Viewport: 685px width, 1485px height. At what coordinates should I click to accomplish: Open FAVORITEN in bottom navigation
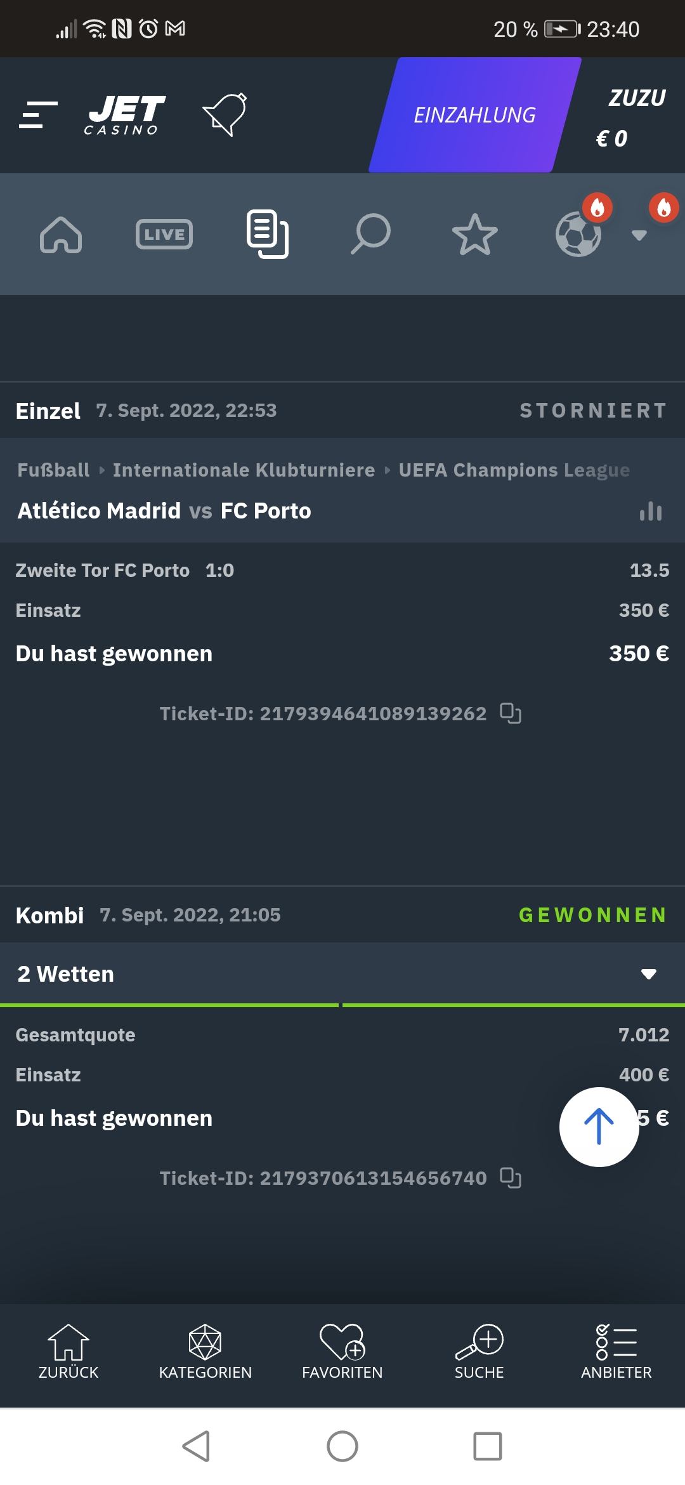[x=342, y=1352]
